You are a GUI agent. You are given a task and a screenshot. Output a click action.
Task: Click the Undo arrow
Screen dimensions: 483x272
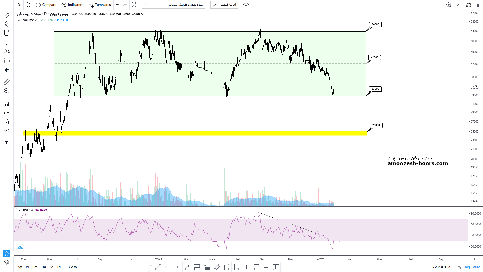point(118,5)
